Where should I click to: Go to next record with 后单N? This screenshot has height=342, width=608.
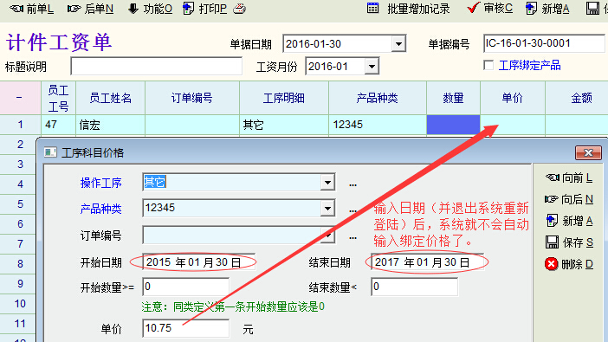pos(90,9)
